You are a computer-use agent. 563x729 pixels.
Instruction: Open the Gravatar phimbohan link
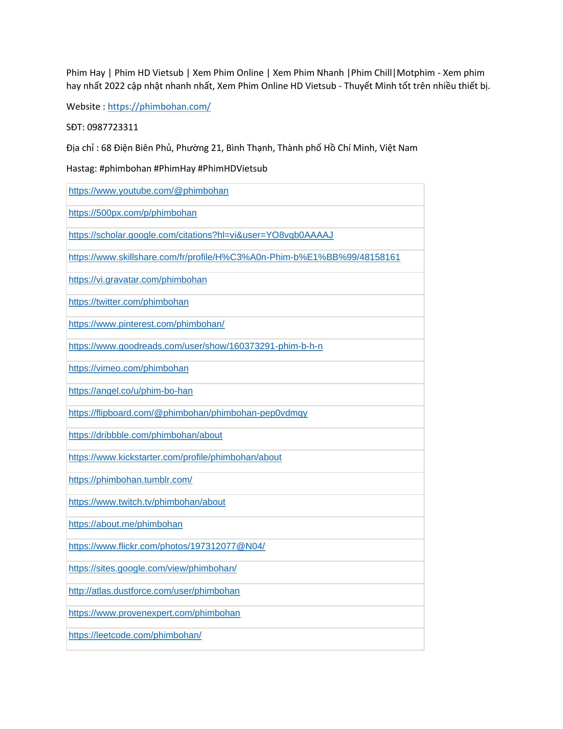click(138, 280)
